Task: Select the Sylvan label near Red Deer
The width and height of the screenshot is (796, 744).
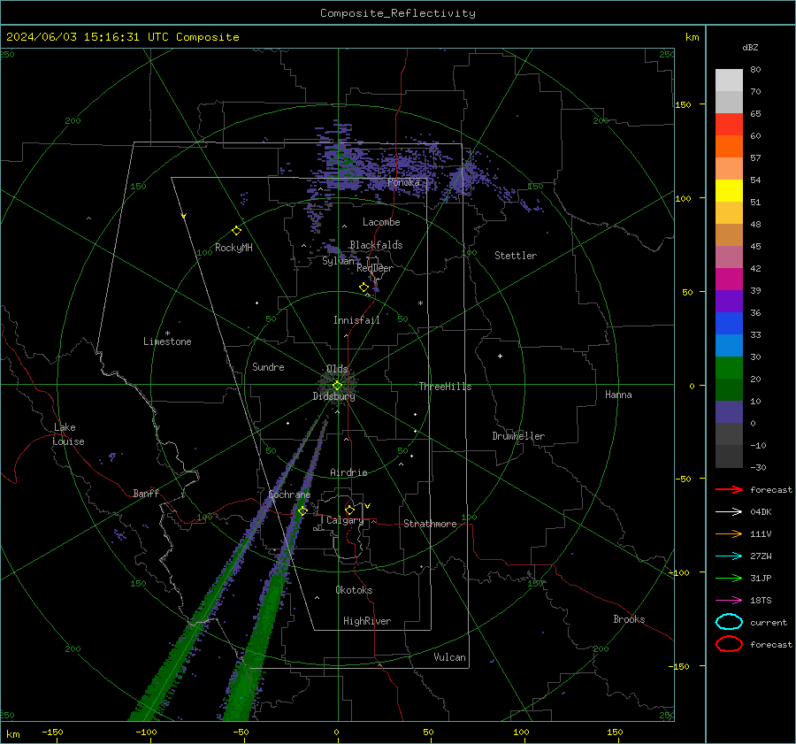Action: coord(338,261)
